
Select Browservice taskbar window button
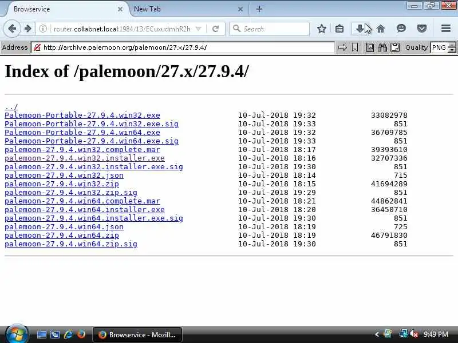pyautogui.click(x=137, y=334)
